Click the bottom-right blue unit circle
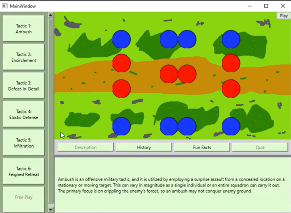This screenshot has width=291, height=213. coord(231,126)
